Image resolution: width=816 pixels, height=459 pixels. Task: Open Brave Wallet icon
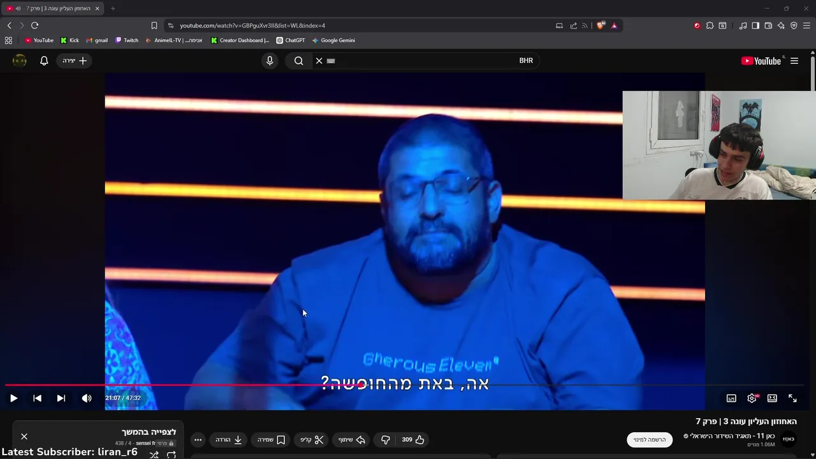(x=768, y=25)
